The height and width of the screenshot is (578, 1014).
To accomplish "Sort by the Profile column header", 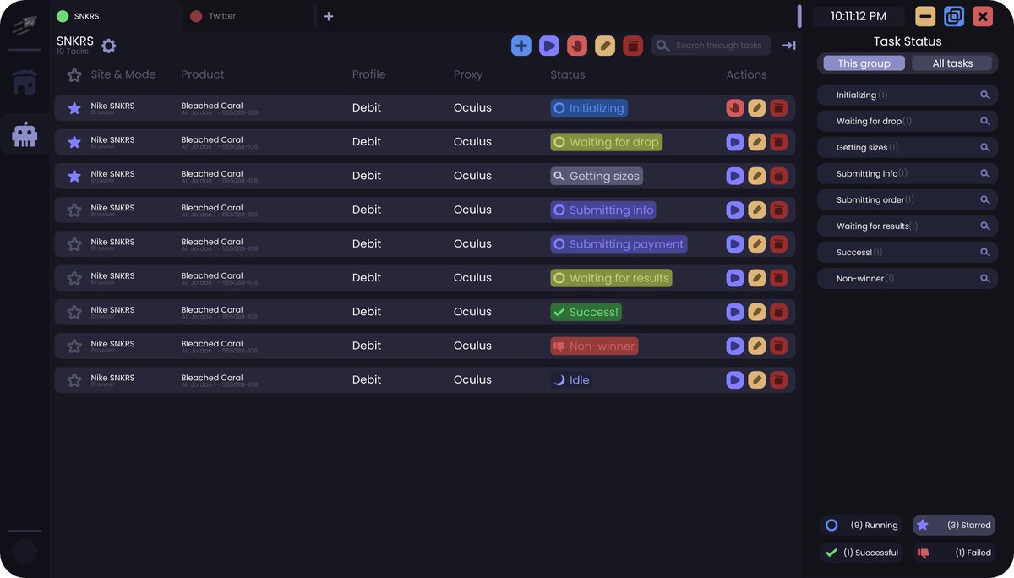I will (369, 74).
